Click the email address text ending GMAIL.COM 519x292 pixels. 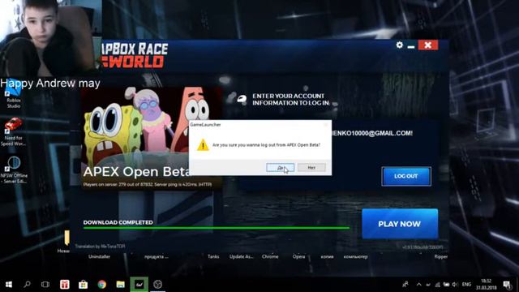tap(372, 133)
